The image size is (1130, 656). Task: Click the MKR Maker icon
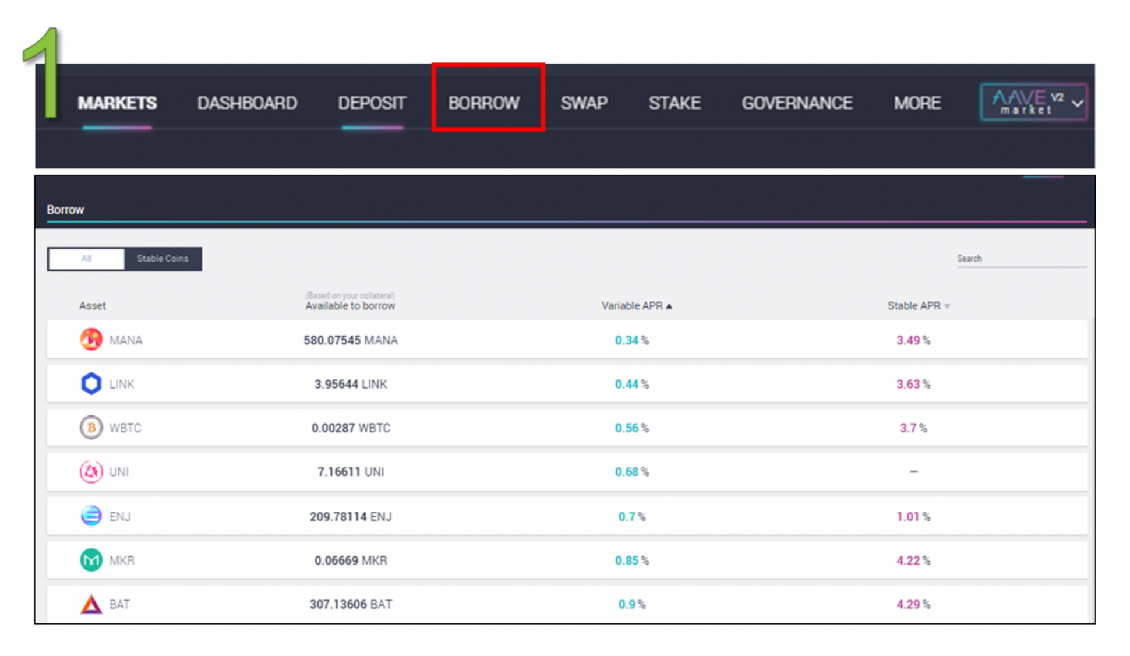(90, 560)
